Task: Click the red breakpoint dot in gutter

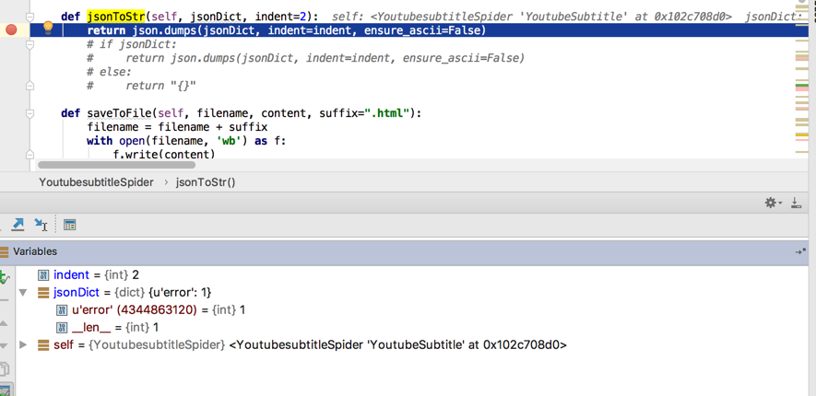Action: pyautogui.click(x=11, y=29)
